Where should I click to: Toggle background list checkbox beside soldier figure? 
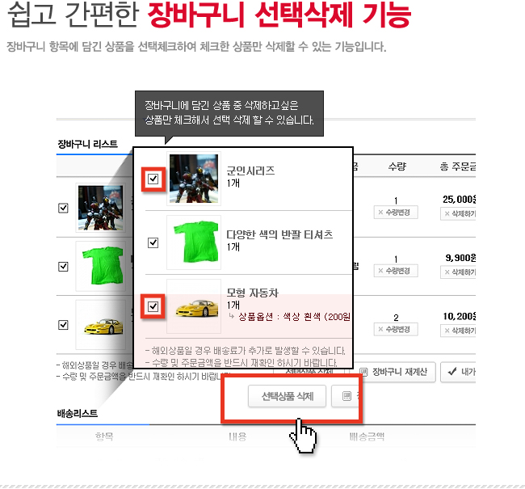[x=63, y=209]
